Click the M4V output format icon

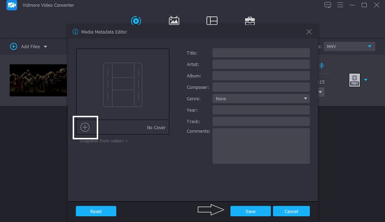355,80
